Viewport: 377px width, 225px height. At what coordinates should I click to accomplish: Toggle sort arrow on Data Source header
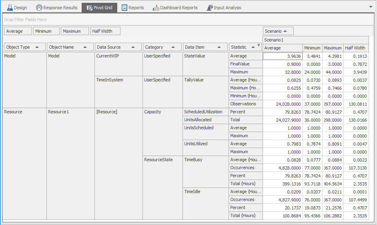click(x=133, y=47)
